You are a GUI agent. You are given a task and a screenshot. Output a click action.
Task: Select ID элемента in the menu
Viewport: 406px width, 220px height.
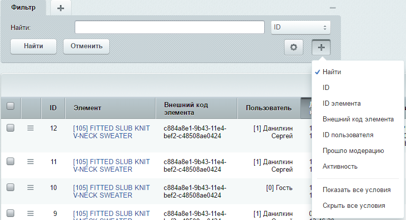(341, 104)
